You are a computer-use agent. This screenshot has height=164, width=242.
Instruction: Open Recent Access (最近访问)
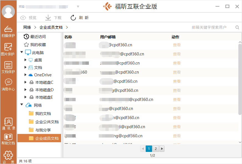[35, 37]
